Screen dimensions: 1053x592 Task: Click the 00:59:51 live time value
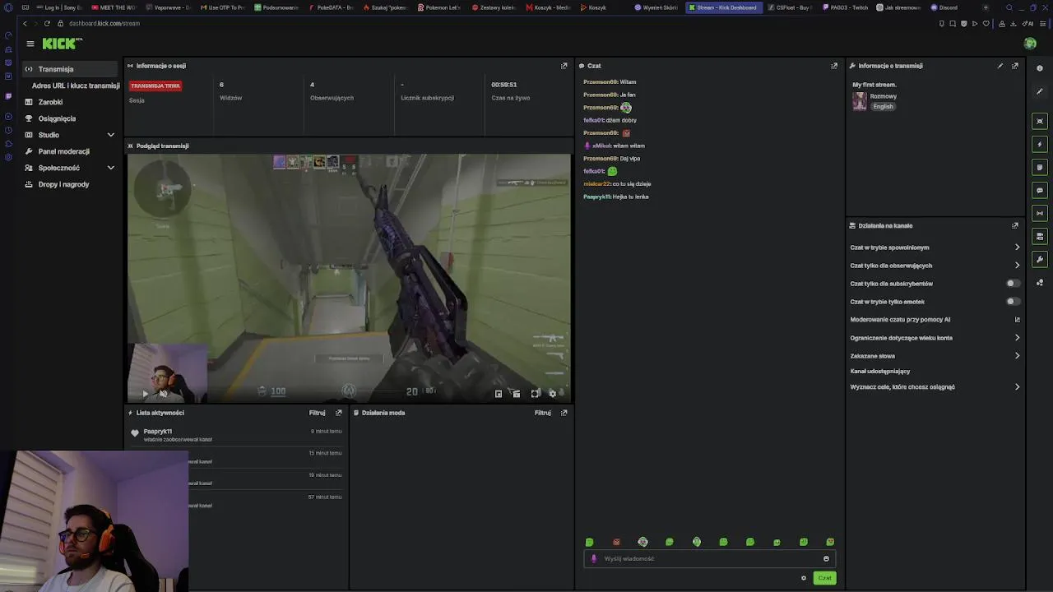(504, 85)
